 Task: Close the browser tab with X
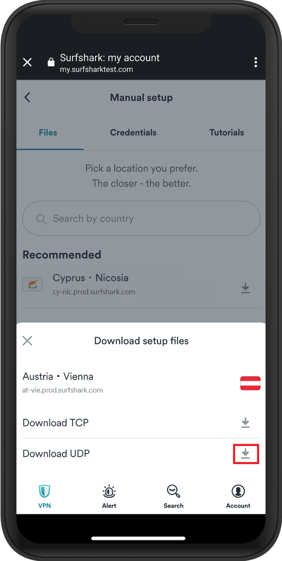tap(27, 62)
